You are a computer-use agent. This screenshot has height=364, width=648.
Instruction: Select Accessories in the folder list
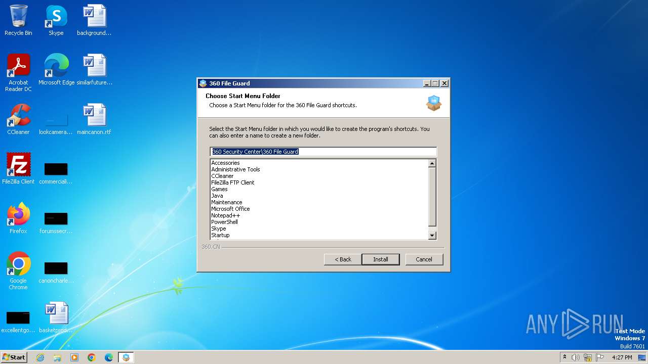pos(225,163)
